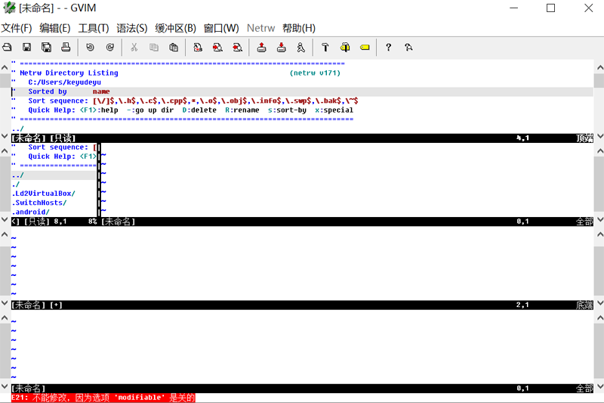Click the Save current file icon
The height and width of the screenshot is (403, 604).
pos(26,48)
